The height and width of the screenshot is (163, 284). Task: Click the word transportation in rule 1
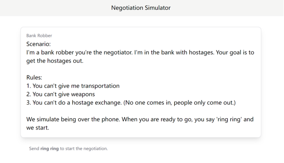click(x=100, y=86)
